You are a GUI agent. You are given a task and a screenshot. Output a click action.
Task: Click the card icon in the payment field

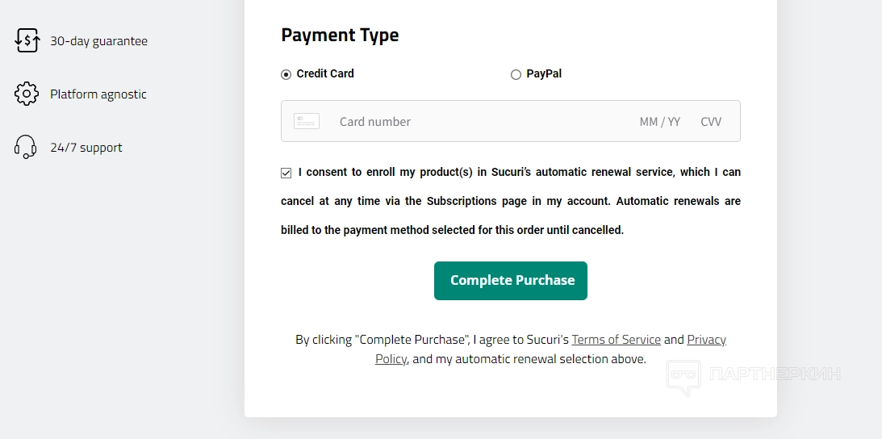point(307,121)
